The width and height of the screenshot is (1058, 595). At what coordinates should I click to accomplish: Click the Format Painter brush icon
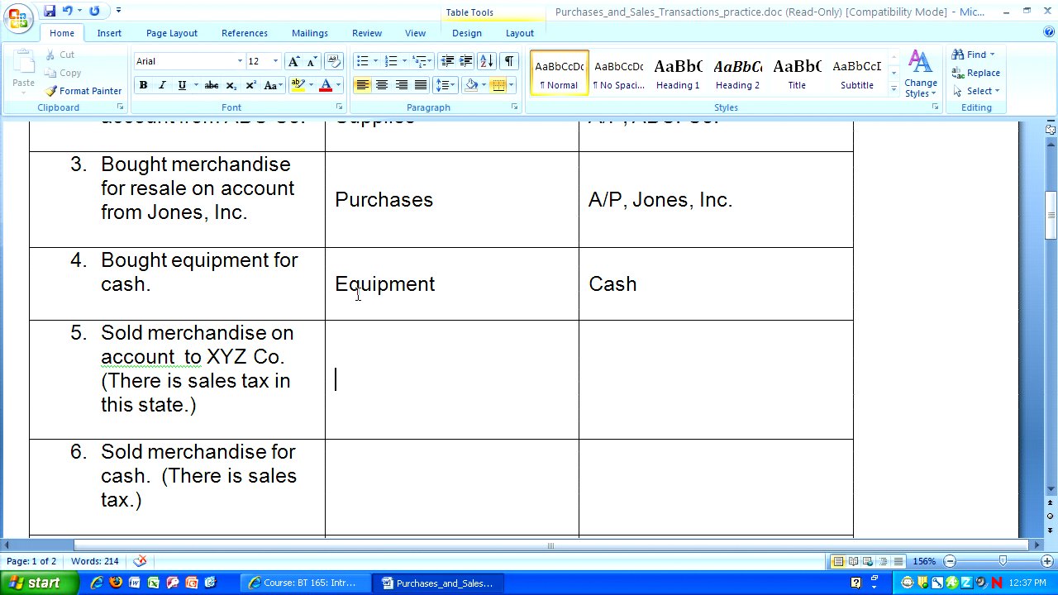[x=51, y=91]
